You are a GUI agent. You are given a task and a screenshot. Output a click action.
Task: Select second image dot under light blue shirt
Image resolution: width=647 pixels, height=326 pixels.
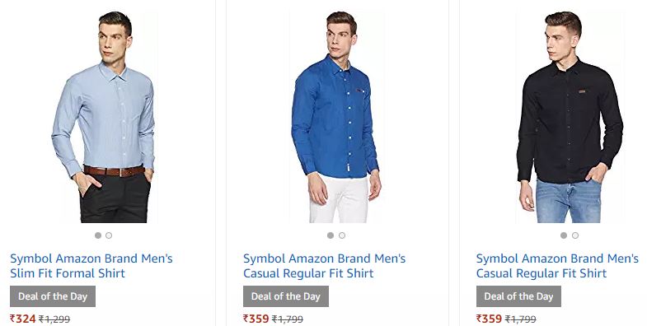coord(109,235)
